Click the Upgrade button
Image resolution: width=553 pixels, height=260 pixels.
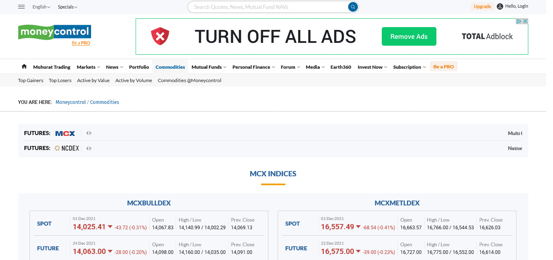pos(482,6)
